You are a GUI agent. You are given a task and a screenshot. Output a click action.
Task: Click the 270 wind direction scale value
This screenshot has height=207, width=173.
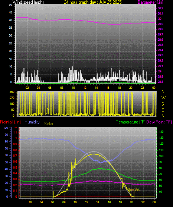(12, 98)
